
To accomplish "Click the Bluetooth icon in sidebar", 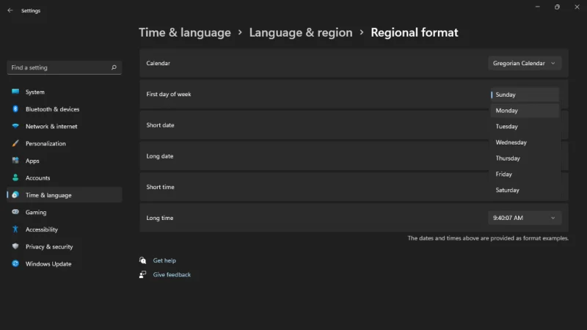I will 15,109.
